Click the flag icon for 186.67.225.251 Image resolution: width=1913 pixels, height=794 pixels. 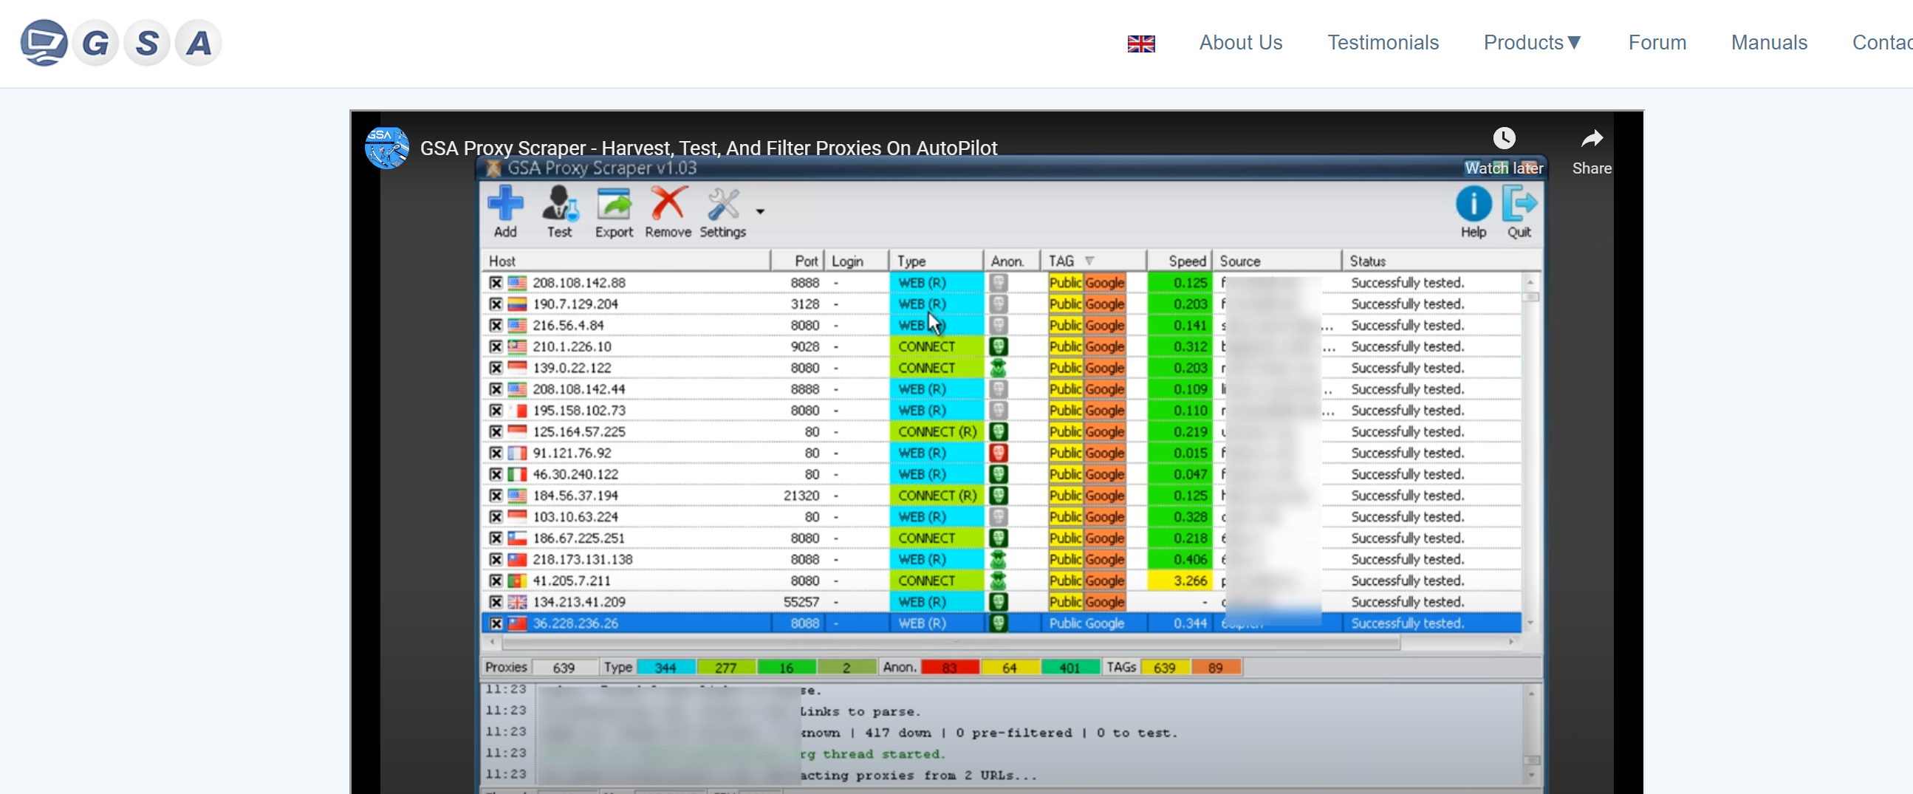click(x=517, y=538)
